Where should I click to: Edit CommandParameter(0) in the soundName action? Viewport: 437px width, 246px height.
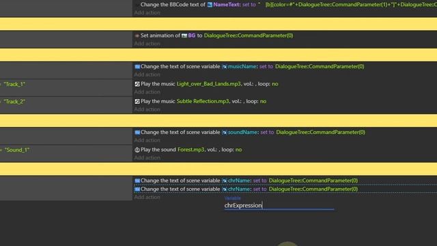320,133
